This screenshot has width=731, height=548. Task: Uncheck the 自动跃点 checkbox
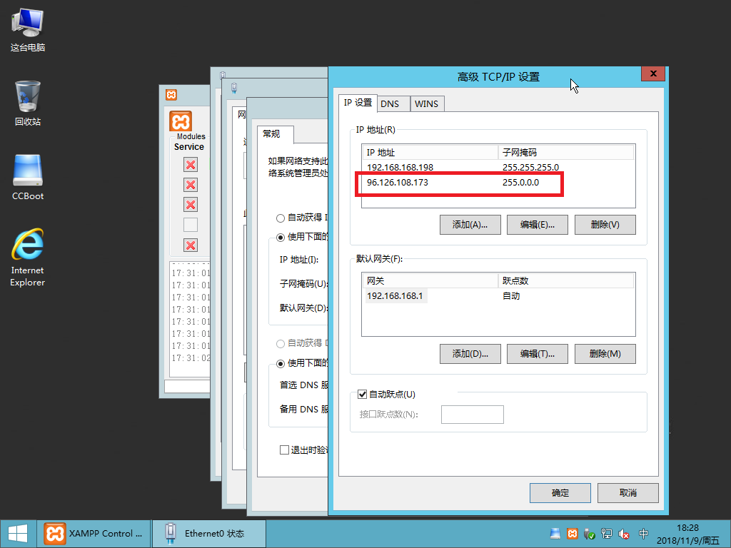tap(362, 394)
